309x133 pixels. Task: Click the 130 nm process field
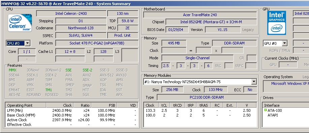click(x=123, y=13)
